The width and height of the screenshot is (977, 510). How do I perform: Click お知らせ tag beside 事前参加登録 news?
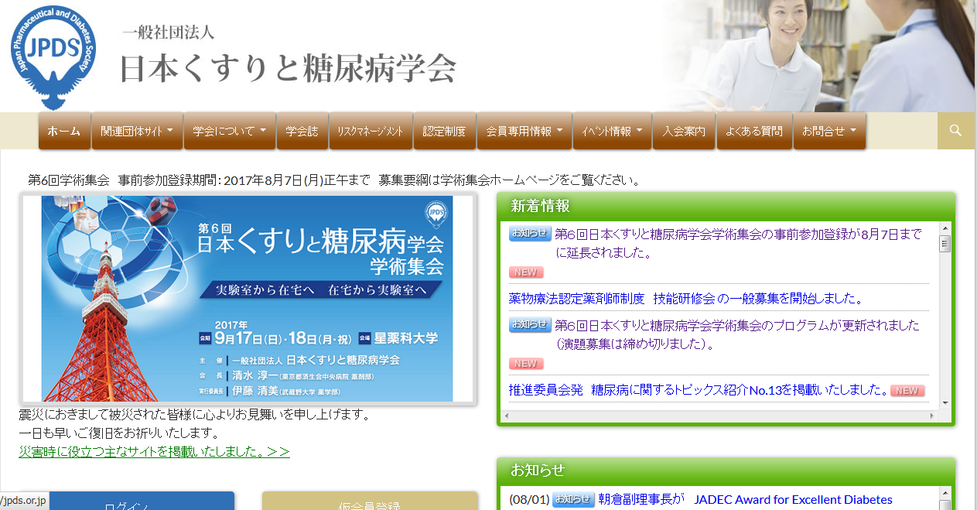coord(530,233)
